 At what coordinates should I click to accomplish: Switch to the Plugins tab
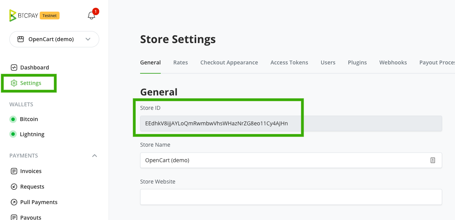pyautogui.click(x=357, y=62)
